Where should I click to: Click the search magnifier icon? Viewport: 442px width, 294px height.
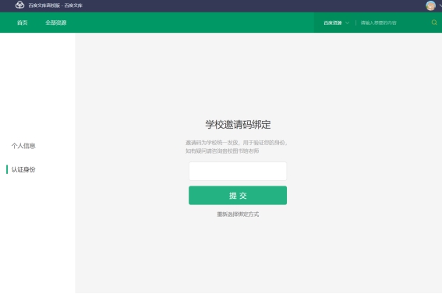(x=434, y=23)
